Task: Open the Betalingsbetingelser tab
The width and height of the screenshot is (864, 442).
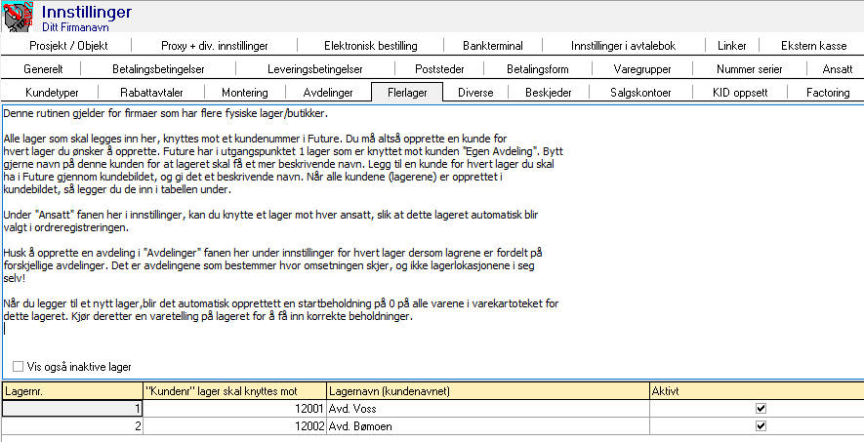Action: 158,69
